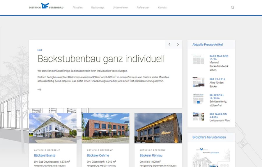The height and width of the screenshot is (167, 262).
Task: Open the BB Spezial 10/2016 article thumbnail
Action: (199, 99)
